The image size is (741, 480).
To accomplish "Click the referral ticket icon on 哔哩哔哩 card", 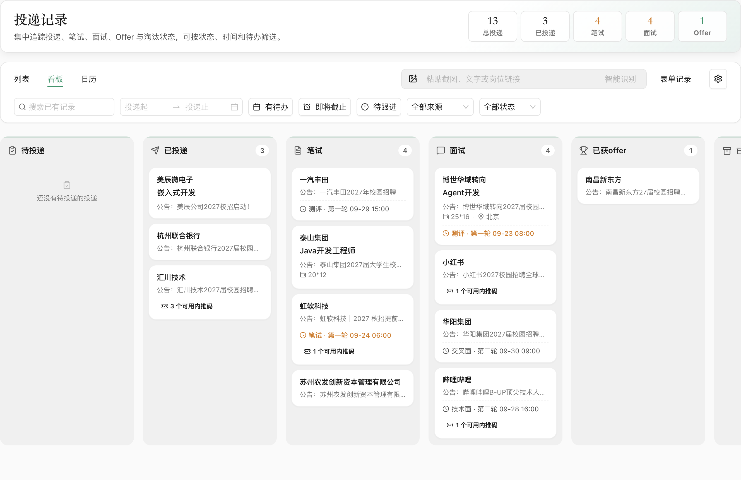I will coord(450,425).
